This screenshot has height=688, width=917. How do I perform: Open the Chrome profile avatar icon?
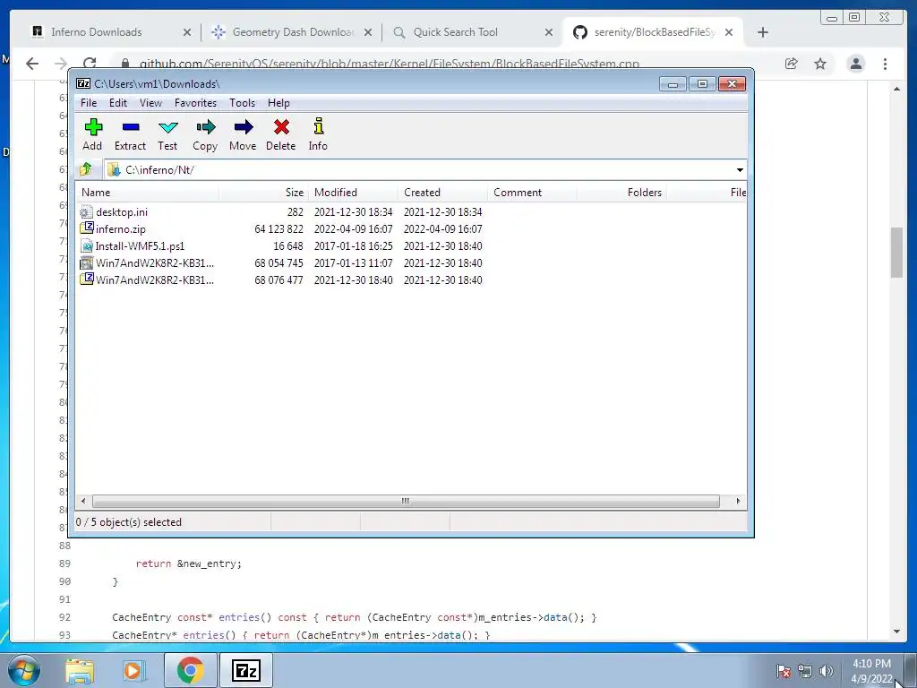(856, 64)
